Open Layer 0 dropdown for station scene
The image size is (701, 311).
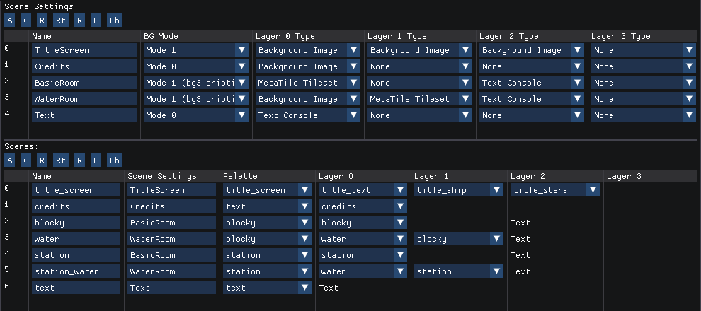pyautogui.click(x=363, y=255)
